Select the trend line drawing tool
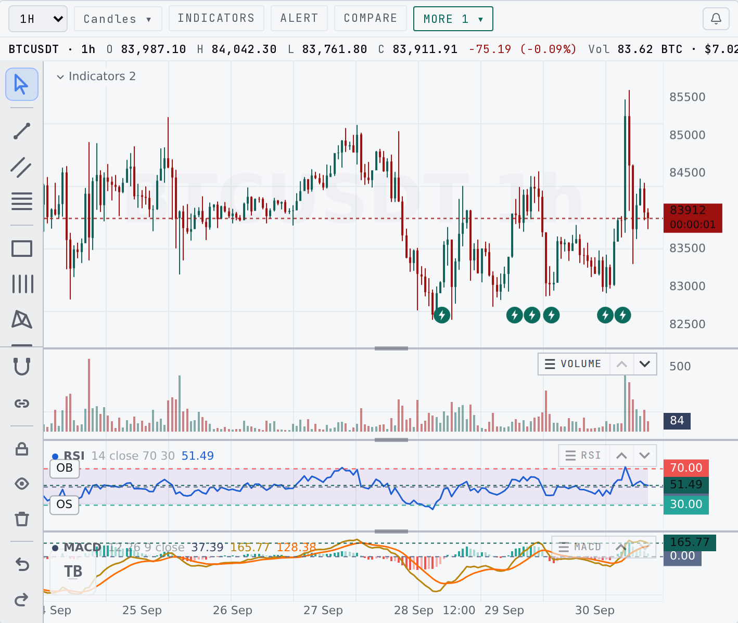This screenshot has width=738, height=623. [22, 131]
